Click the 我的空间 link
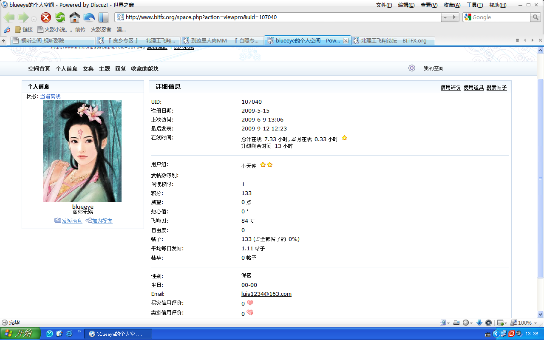The width and height of the screenshot is (544, 340). click(x=433, y=68)
